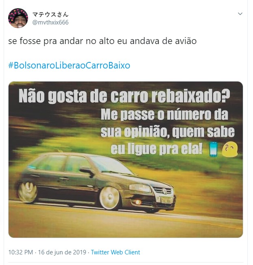
Task: Click the "eu ligue pra ela!" caption text
Action: click(156, 149)
